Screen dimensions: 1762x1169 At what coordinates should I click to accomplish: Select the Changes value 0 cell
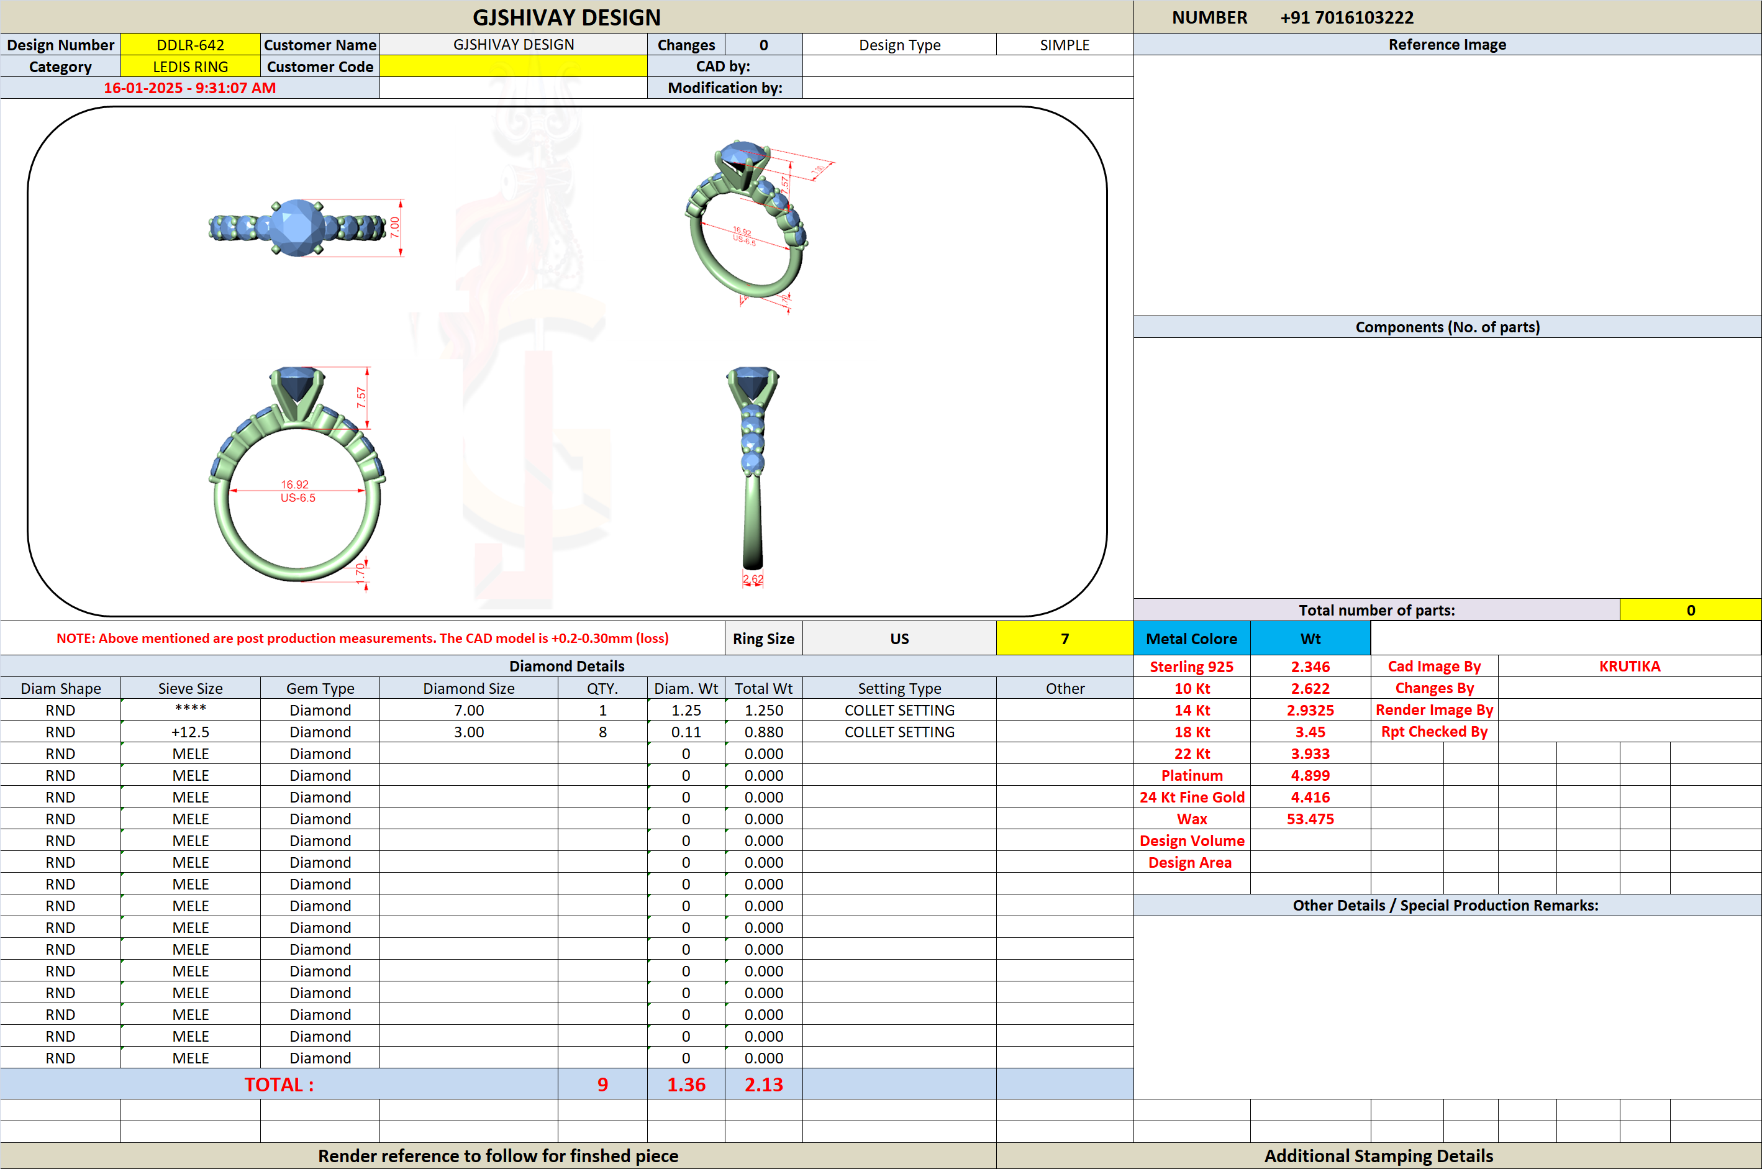pyautogui.click(x=763, y=45)
